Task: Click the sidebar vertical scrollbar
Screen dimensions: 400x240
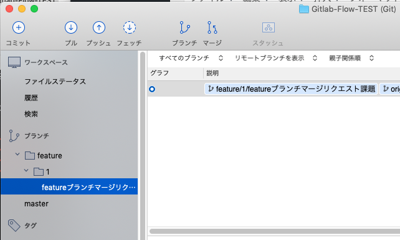Action: 143,145
